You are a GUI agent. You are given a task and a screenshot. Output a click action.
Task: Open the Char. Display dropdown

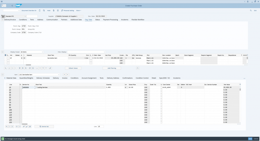pyautogui.click(x=104, y=52)
